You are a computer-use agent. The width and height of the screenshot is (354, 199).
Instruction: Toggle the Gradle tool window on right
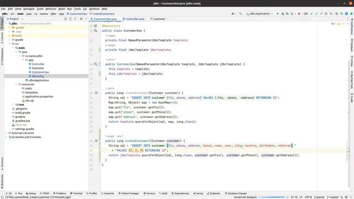pyautogui.click(x=352, y=98)
